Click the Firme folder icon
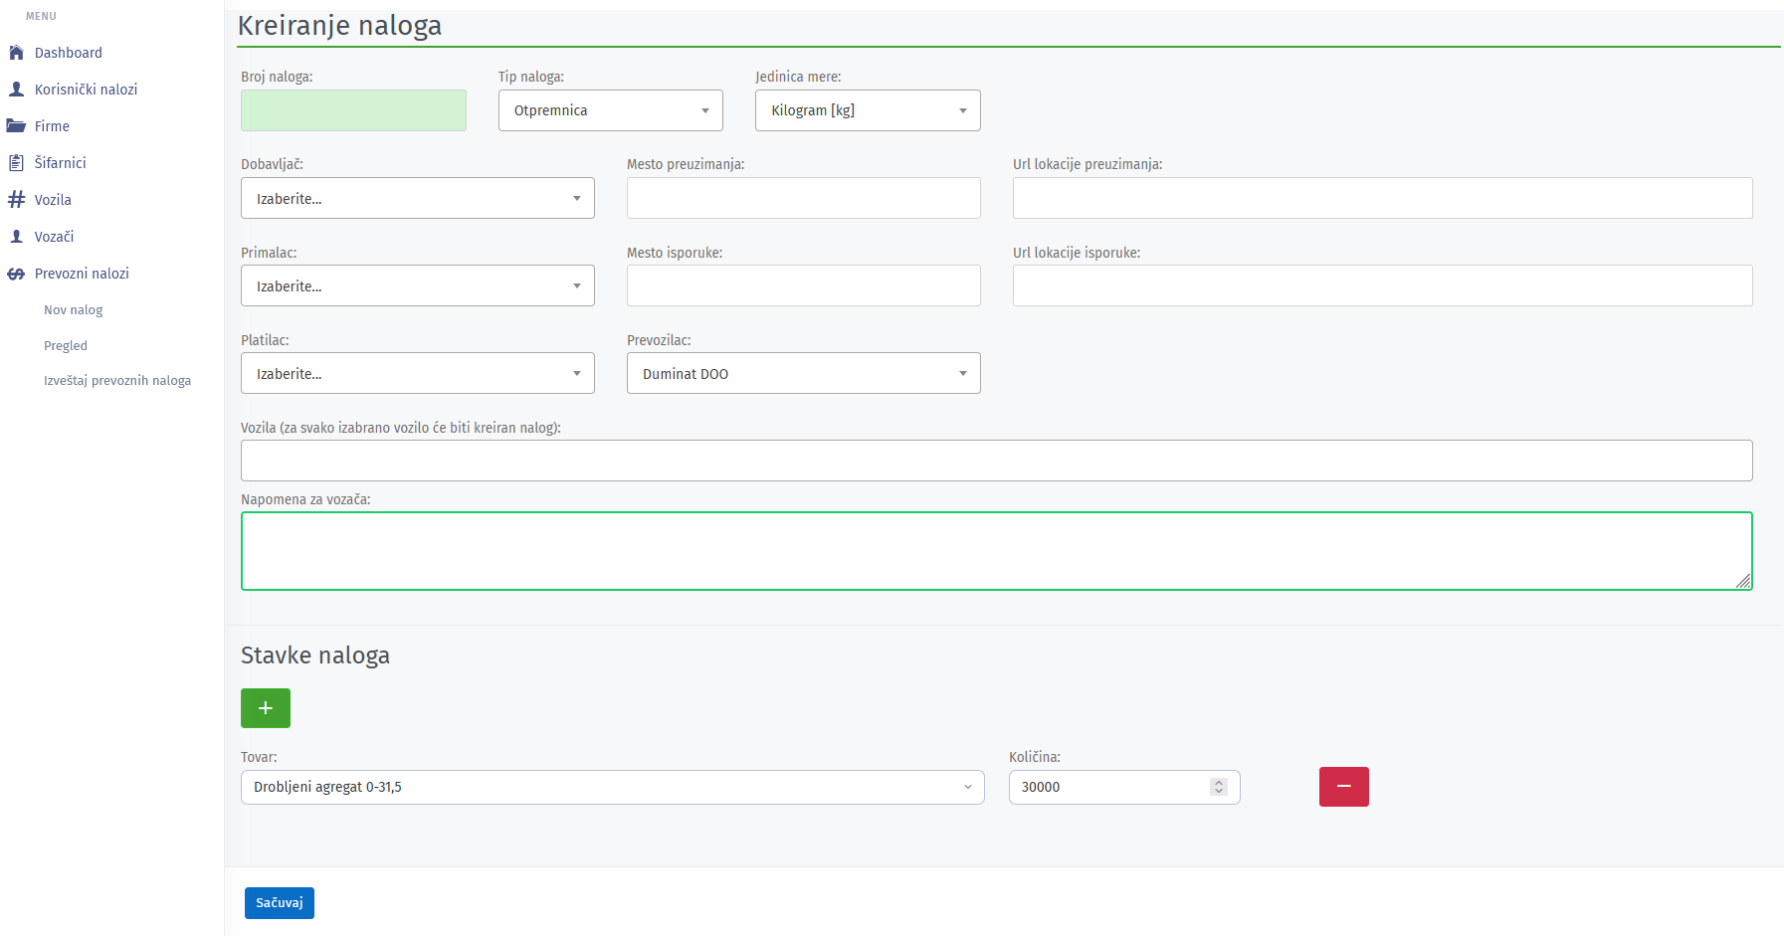The height and width of the screenshot is (936, 1784). tap(16, 126)
